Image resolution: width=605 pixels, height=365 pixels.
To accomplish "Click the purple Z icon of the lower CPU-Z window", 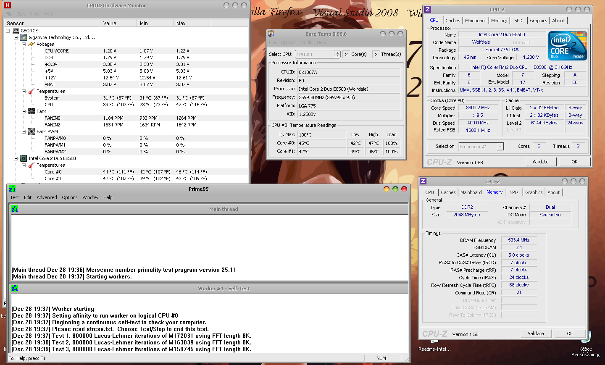I will click(423, 181).
